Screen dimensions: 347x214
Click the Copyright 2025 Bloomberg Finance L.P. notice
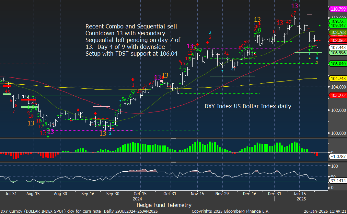pyautogui.click(x=231, y=211)
